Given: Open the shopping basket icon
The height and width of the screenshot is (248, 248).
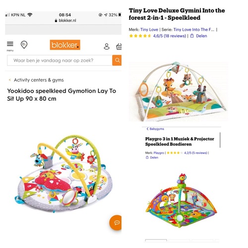Looking at the screenshot, I should (119, 47).
